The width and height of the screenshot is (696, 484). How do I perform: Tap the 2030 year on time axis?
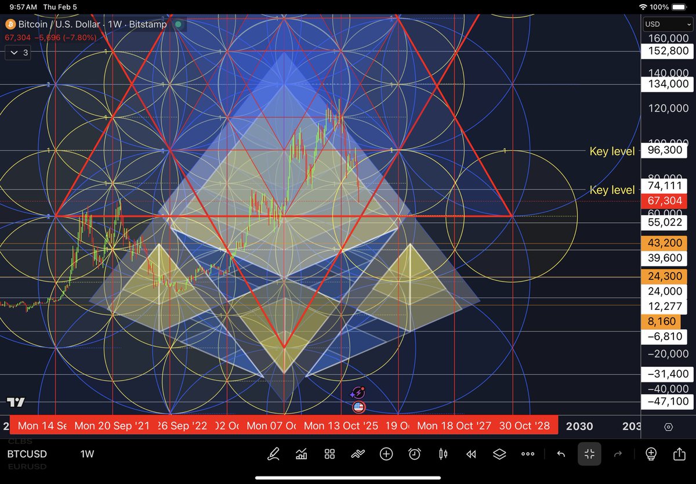[579, 426]
